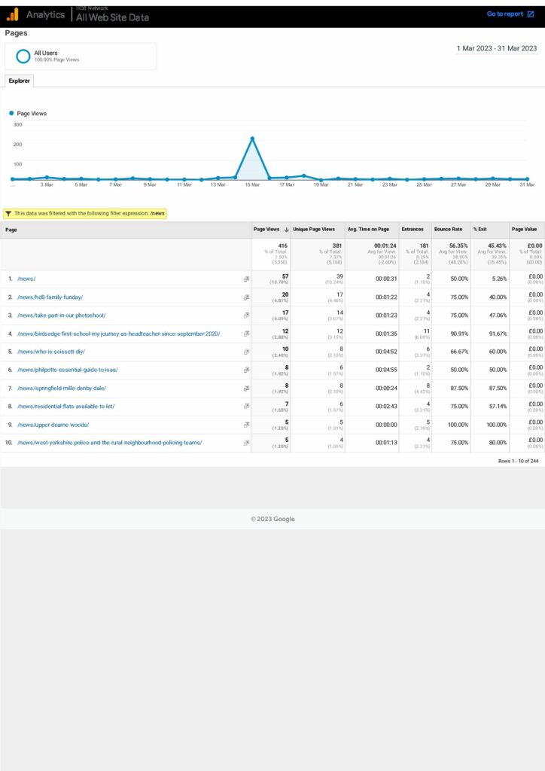
Task: Click the funnel icon in the filter notice
Action: [8, 213]
